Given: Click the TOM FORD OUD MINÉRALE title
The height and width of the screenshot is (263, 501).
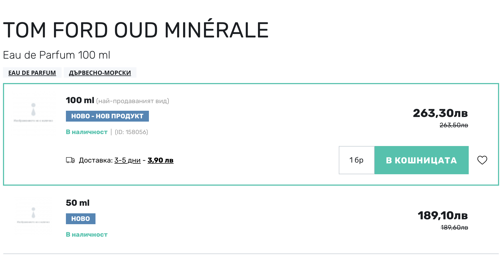Looking at the screenshot, I should 136,30.
